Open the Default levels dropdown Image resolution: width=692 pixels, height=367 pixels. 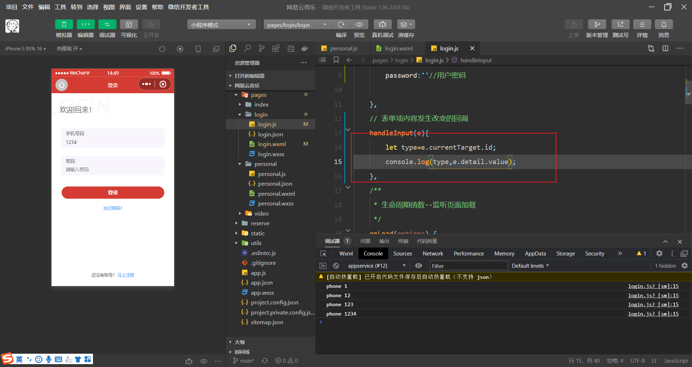coord(530,266)
